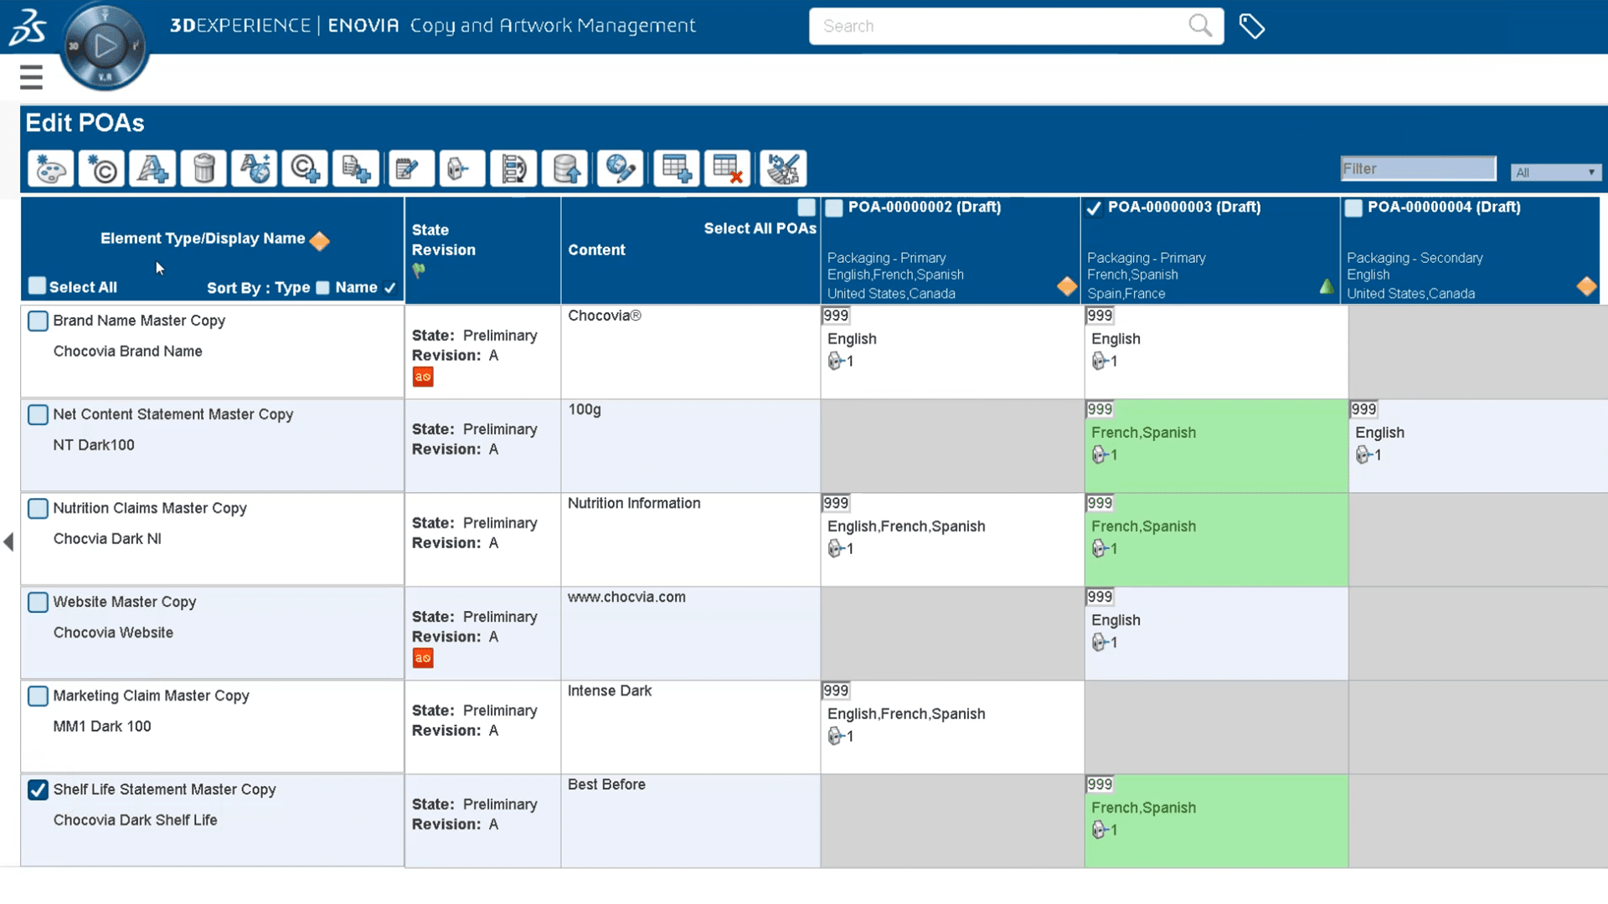The width and height of the screenshot is (1608, 904).
Task: Click the new copyright element toolbar icon
Action: pos(101,169)
